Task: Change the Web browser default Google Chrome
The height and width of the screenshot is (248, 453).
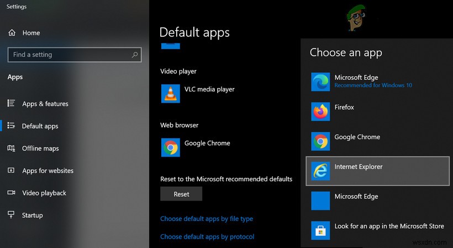Action: pos(196,147)
